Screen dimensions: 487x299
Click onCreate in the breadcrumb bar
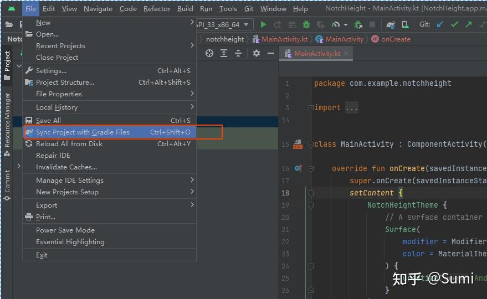pos(396,39)
